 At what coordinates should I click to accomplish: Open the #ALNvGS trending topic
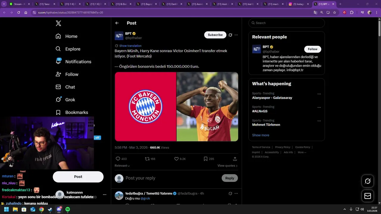260,111
